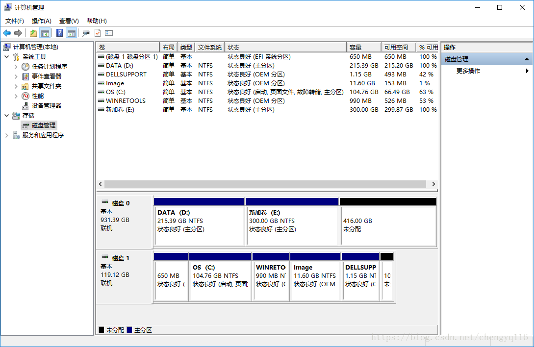Screen dimensions: 534x347
Task: Click the 931.39 GB Disk 0 size label
Action: pos(115,220)
